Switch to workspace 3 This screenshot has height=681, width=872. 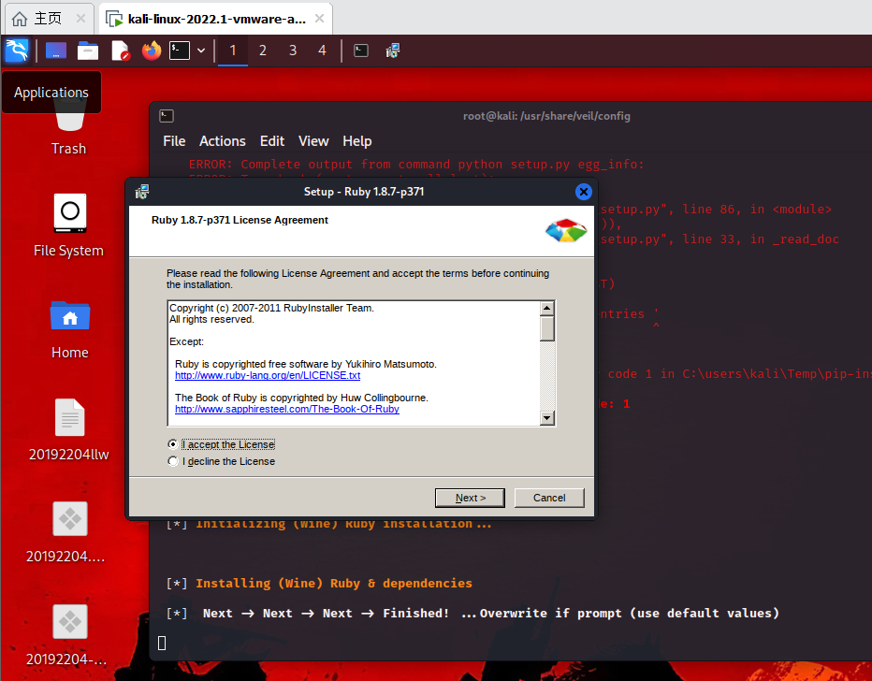click(293, 51)
